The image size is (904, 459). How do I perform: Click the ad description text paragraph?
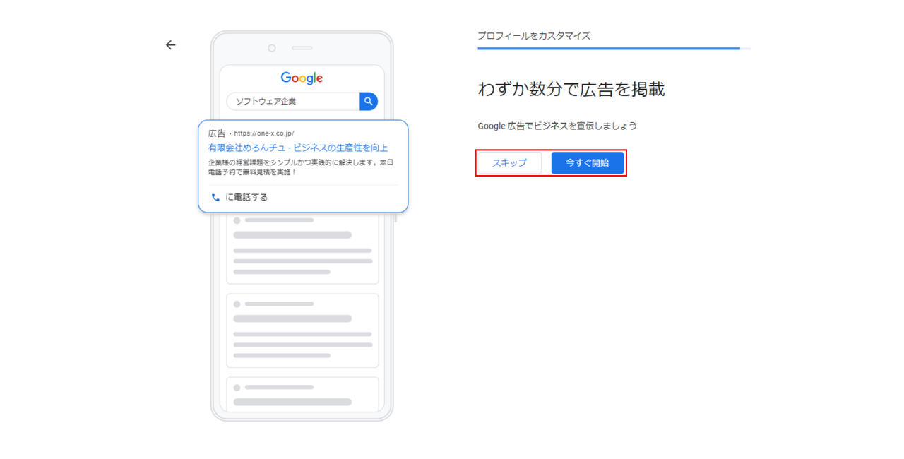click(301, 167)
